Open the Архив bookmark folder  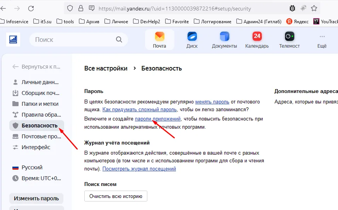click(x=89, y=21)
